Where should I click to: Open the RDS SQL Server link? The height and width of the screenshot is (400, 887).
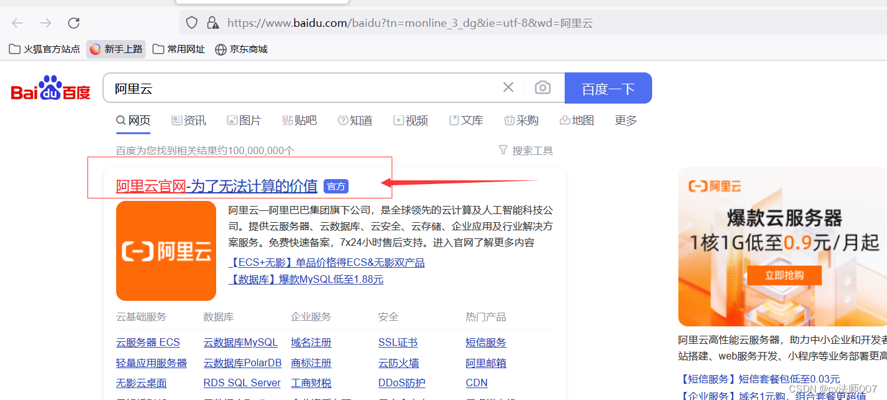(x=242, y=383)
